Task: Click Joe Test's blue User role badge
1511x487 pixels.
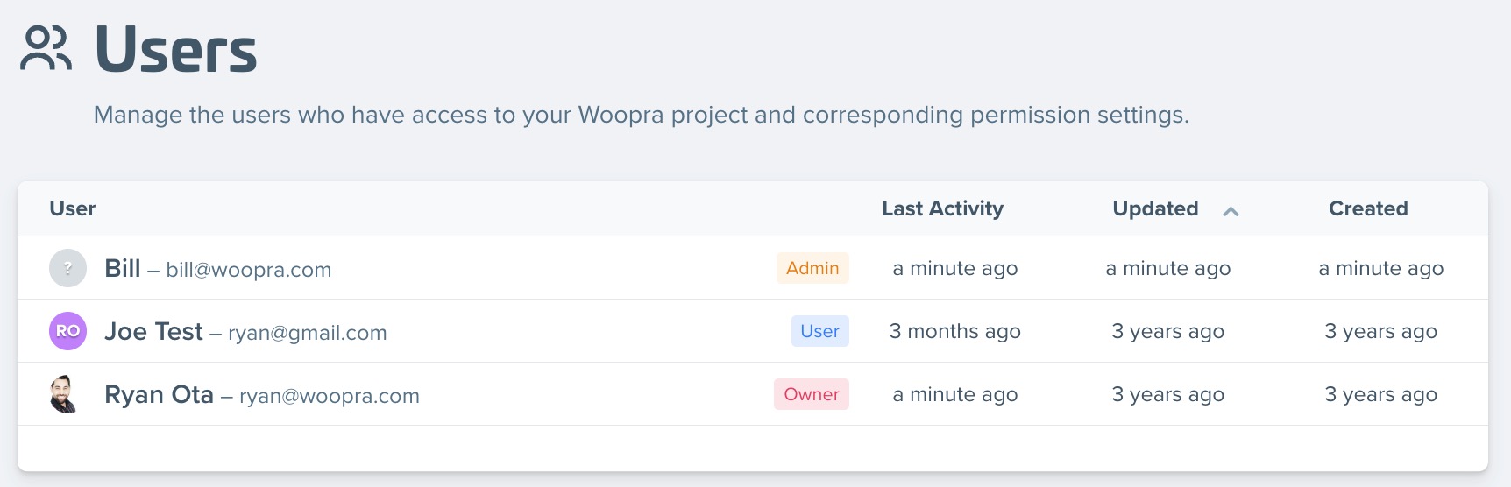Action: point(819,331)
